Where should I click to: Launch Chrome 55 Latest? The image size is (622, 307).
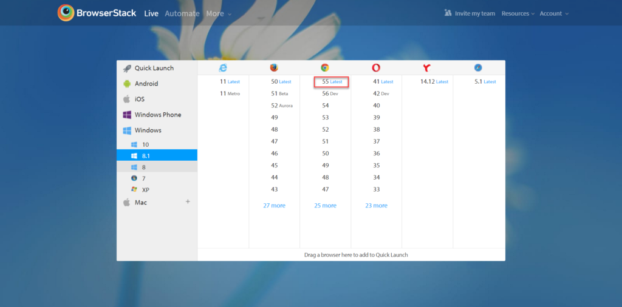coord(332,81)
